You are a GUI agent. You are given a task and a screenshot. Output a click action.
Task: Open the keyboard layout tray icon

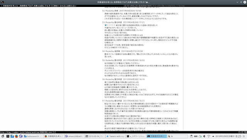point(196,136)
